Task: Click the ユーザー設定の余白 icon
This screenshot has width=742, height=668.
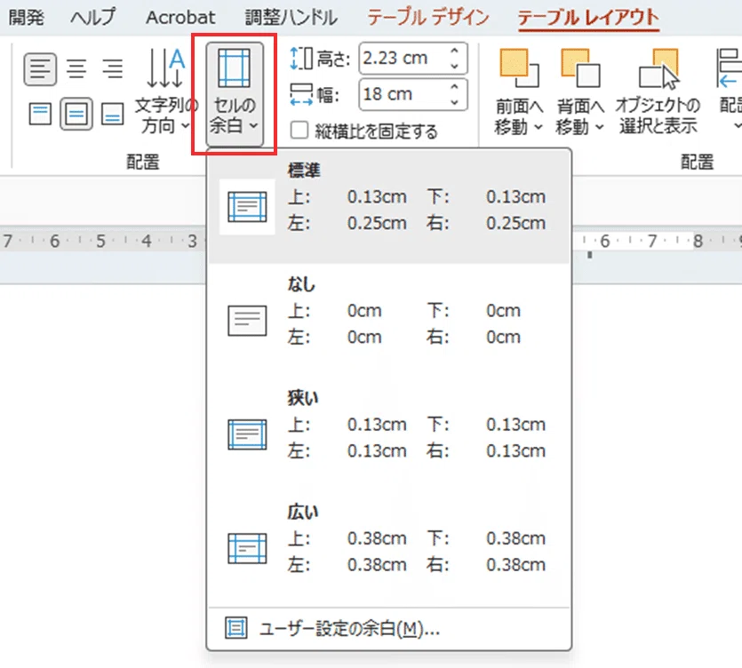Action: [235, 628]
